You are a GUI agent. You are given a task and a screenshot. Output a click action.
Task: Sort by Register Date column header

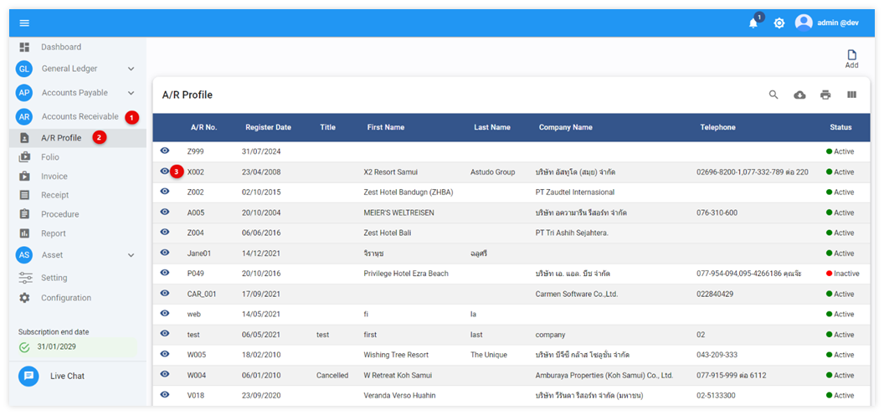(x=268, y=127)
